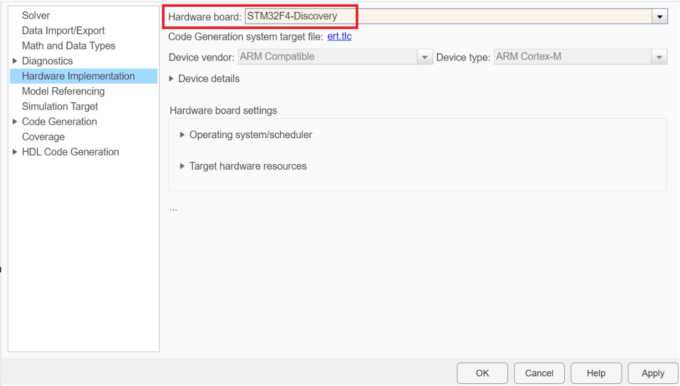Expand the HDL Code Generation tree arrow
Viewport: 680px width, 386px height.
coord(15,152)
